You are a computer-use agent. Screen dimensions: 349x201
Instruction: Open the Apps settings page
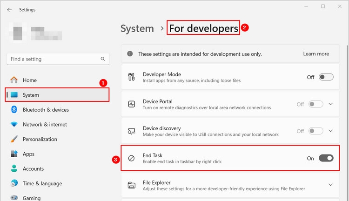click(58, 154)
